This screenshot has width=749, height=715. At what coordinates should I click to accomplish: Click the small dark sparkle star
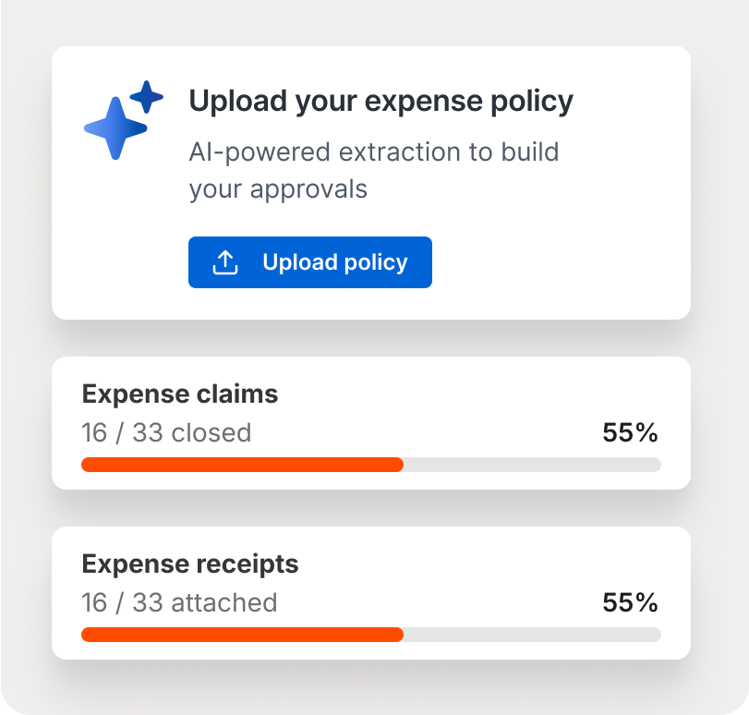pyautogui.click(x=147, y=96)
